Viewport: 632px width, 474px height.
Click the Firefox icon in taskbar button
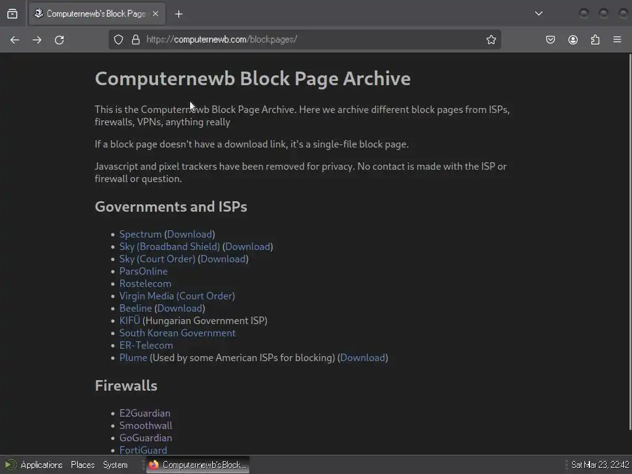(x=154, y=465)
